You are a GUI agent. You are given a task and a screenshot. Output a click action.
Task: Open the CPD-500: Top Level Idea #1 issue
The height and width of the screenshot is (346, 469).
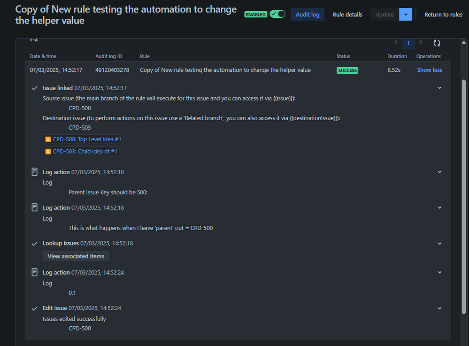[87, 139]
